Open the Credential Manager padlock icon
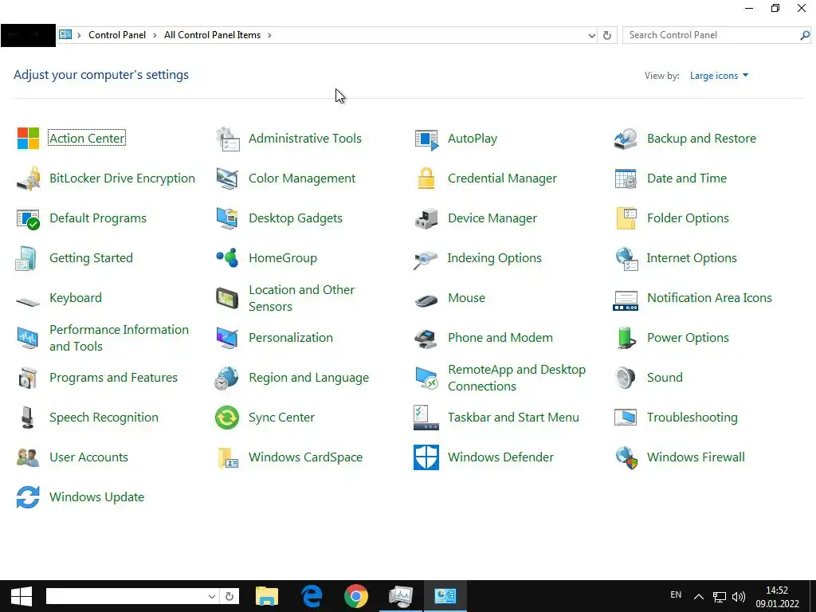This screenshot has height=612, width=816. [426, 178]
